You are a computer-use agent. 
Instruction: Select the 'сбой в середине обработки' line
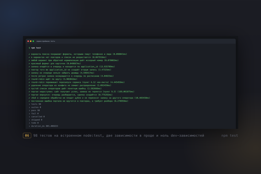(x=89, y=98)
